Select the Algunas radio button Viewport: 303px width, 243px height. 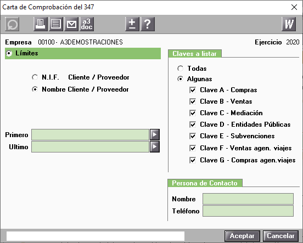click(x=180, y=79)
